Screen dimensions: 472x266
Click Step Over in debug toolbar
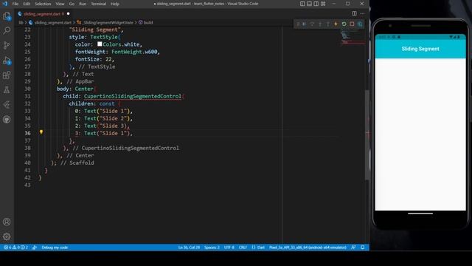[x=312, y=24]
